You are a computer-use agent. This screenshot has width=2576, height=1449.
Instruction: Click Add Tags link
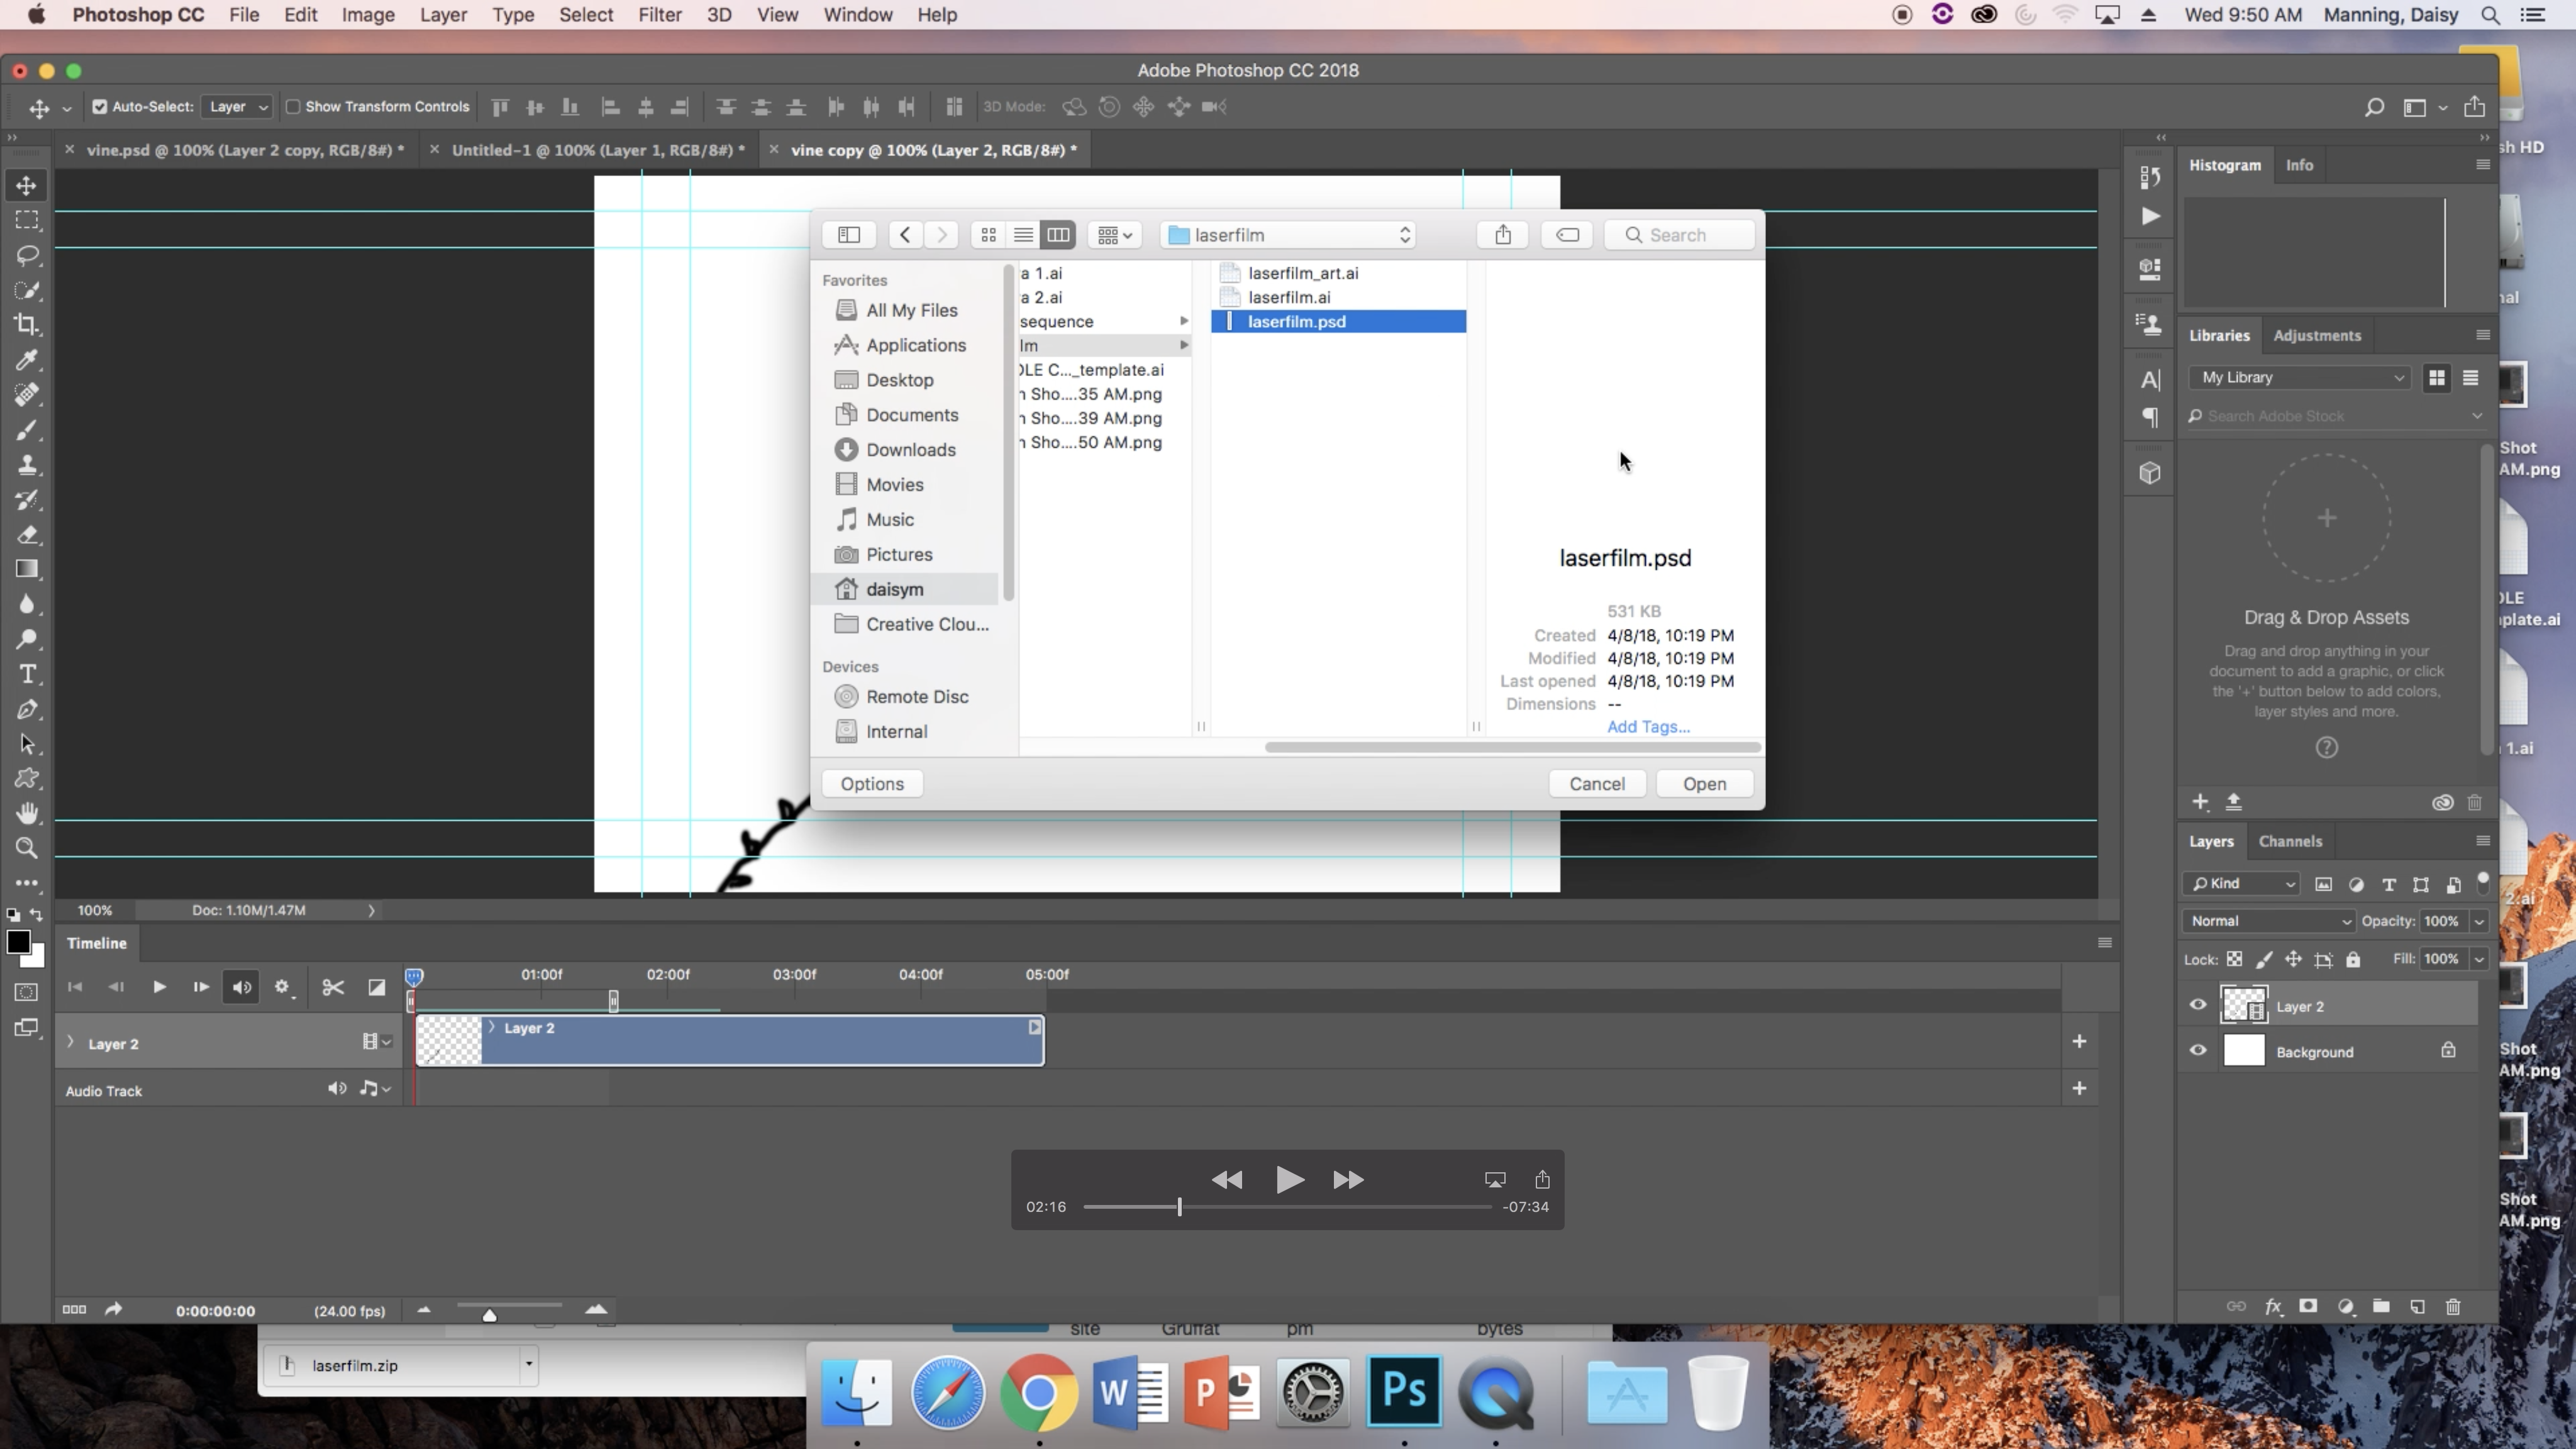1648,727
